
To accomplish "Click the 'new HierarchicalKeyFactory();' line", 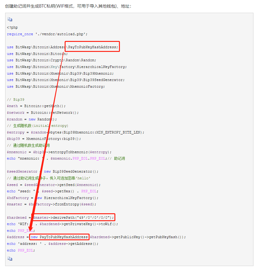I will pyautogui.click(x=53, y=198).
